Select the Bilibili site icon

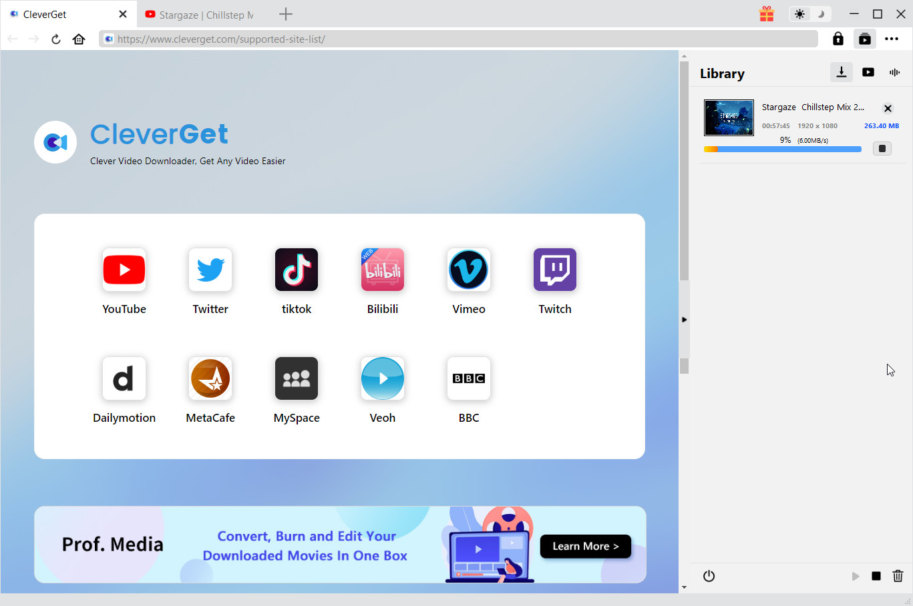[x=383, y=270]
